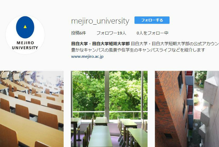Click the red staircase in building post
Viewport: 219px width, 147px height.
click(187, 109)
